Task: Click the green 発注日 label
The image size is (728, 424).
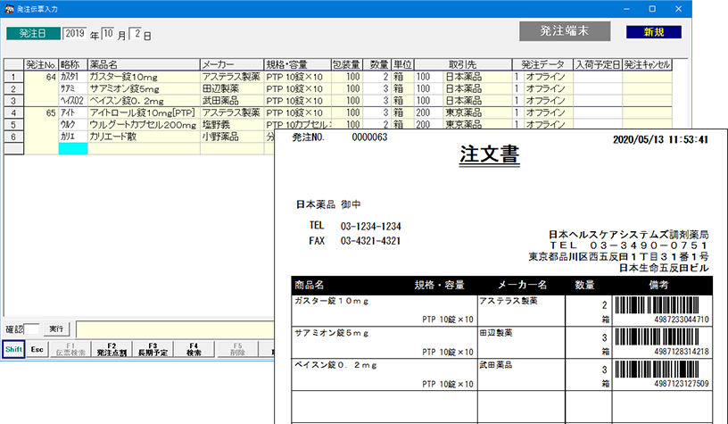Action: [33, 33]
